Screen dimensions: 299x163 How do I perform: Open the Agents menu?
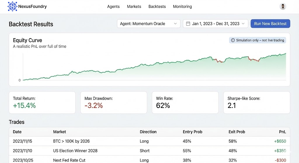click(113, 6)
